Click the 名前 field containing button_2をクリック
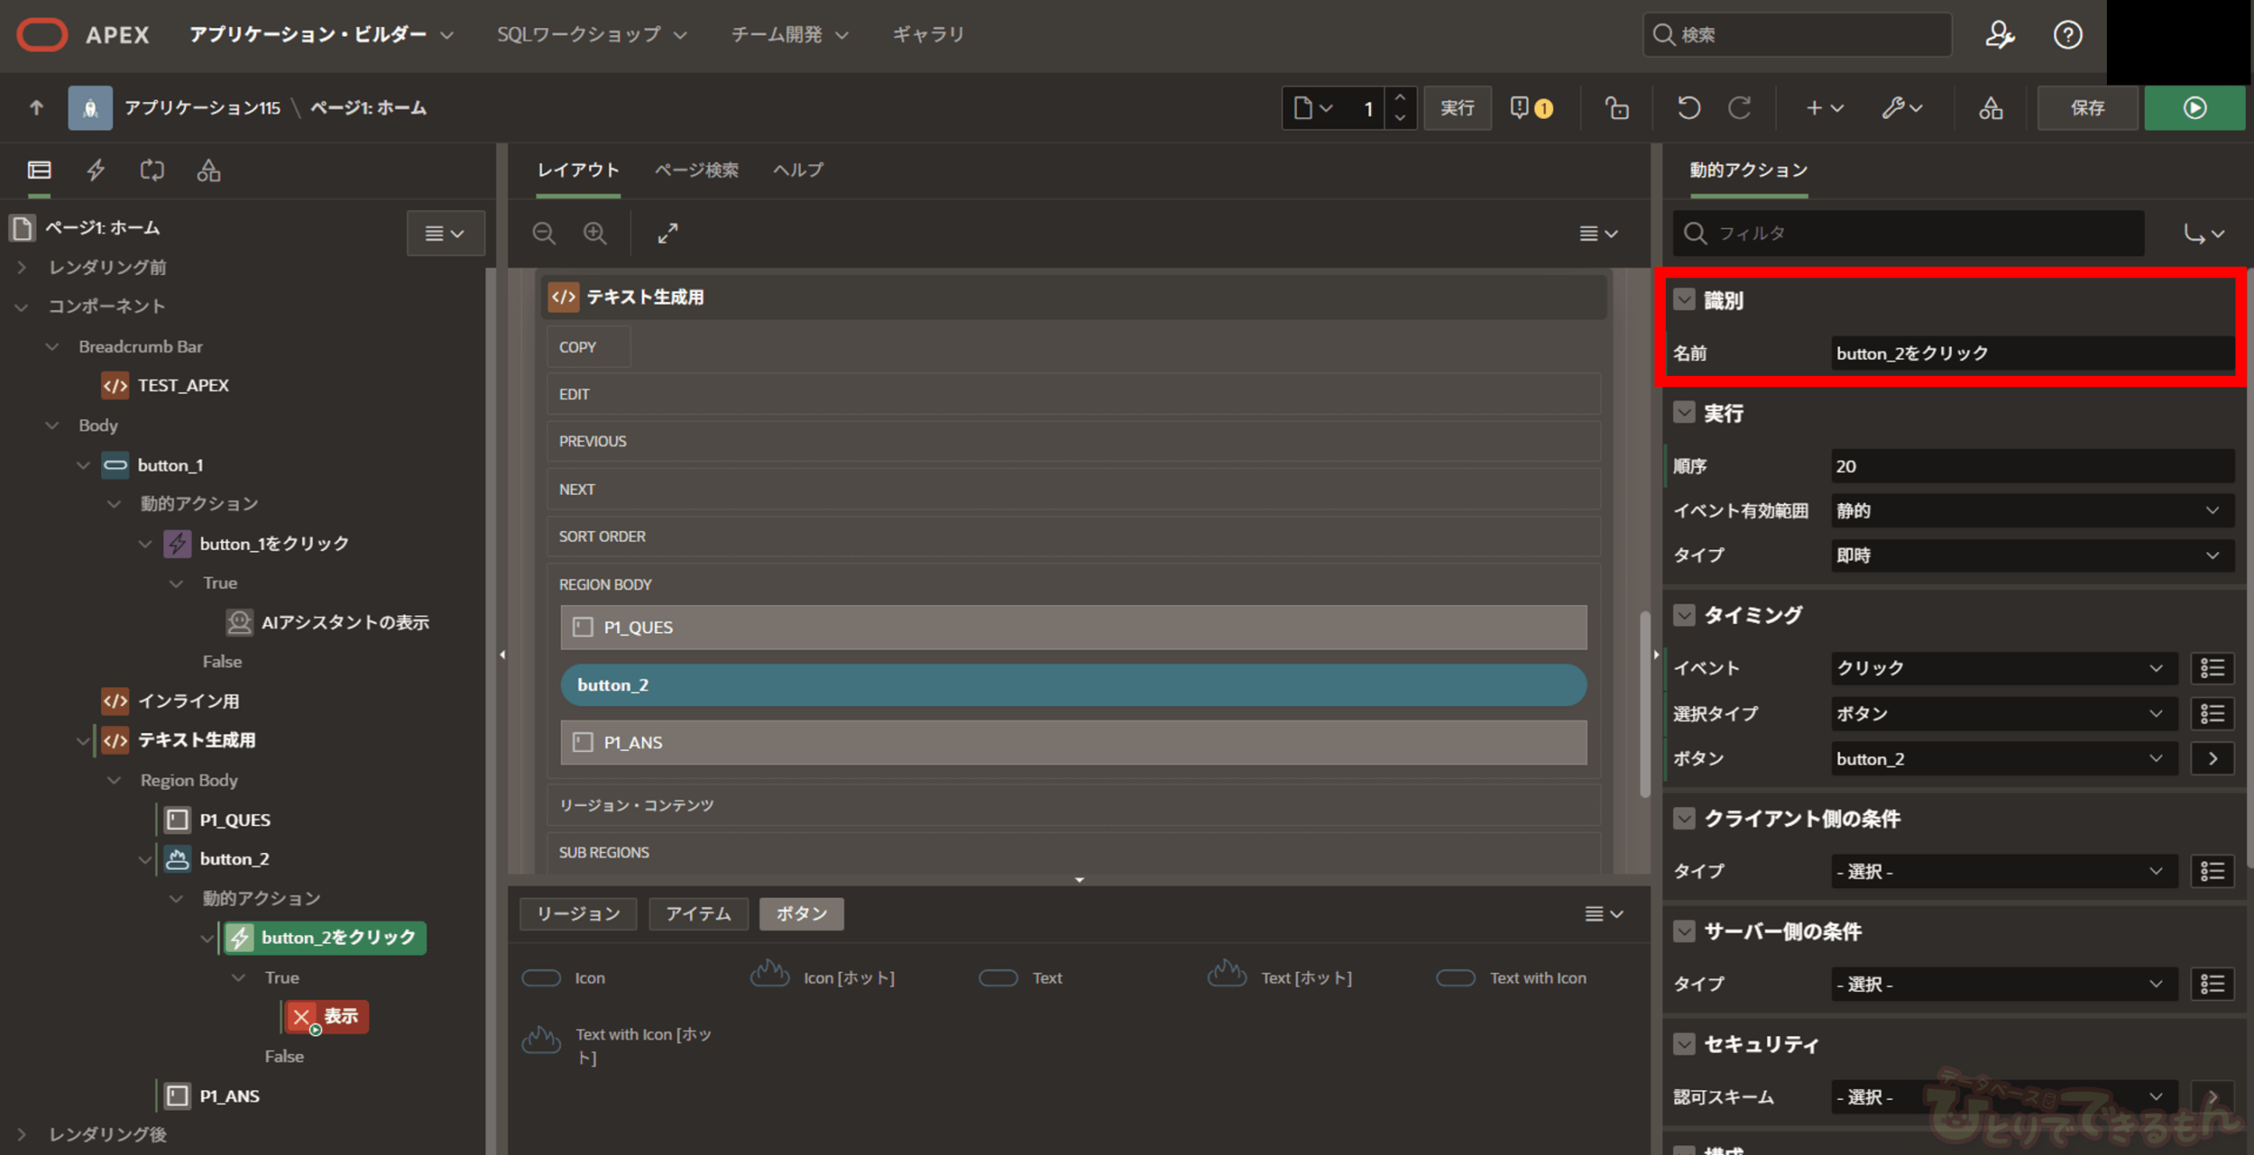Viewport: 2254px width, 1155px height. pyautogui.click(x=2031, y=353)
